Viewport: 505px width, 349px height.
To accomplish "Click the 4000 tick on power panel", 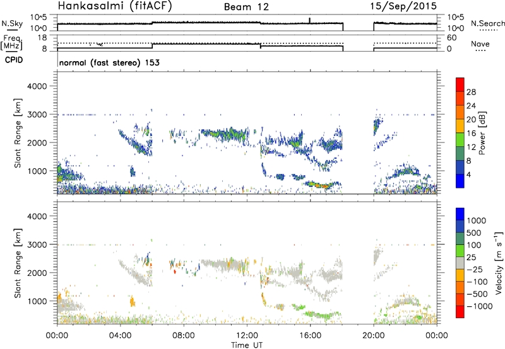I will [x=37, y=86].
